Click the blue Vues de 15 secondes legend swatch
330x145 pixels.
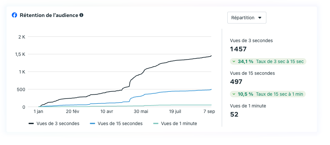point(93,123)
